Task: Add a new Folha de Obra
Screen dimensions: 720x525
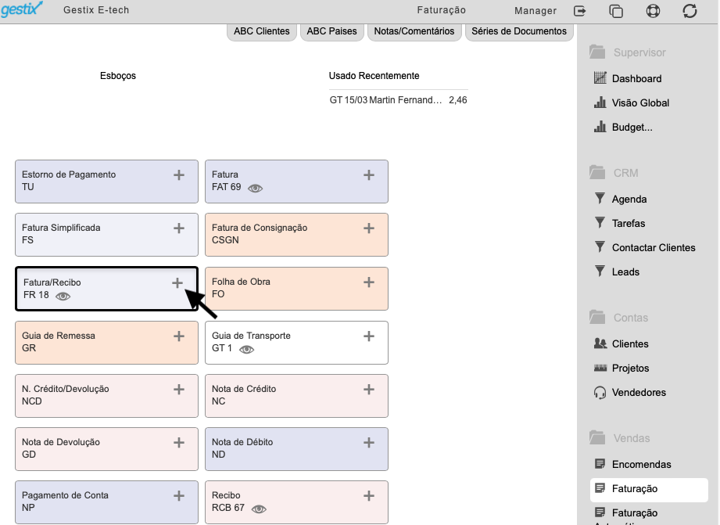Action: click(369, 282)
